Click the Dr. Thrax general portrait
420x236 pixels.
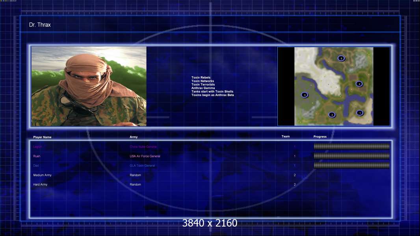coord(89,86)
